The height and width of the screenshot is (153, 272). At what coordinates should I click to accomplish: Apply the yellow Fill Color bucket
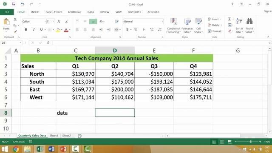click(x=58, y=30)
